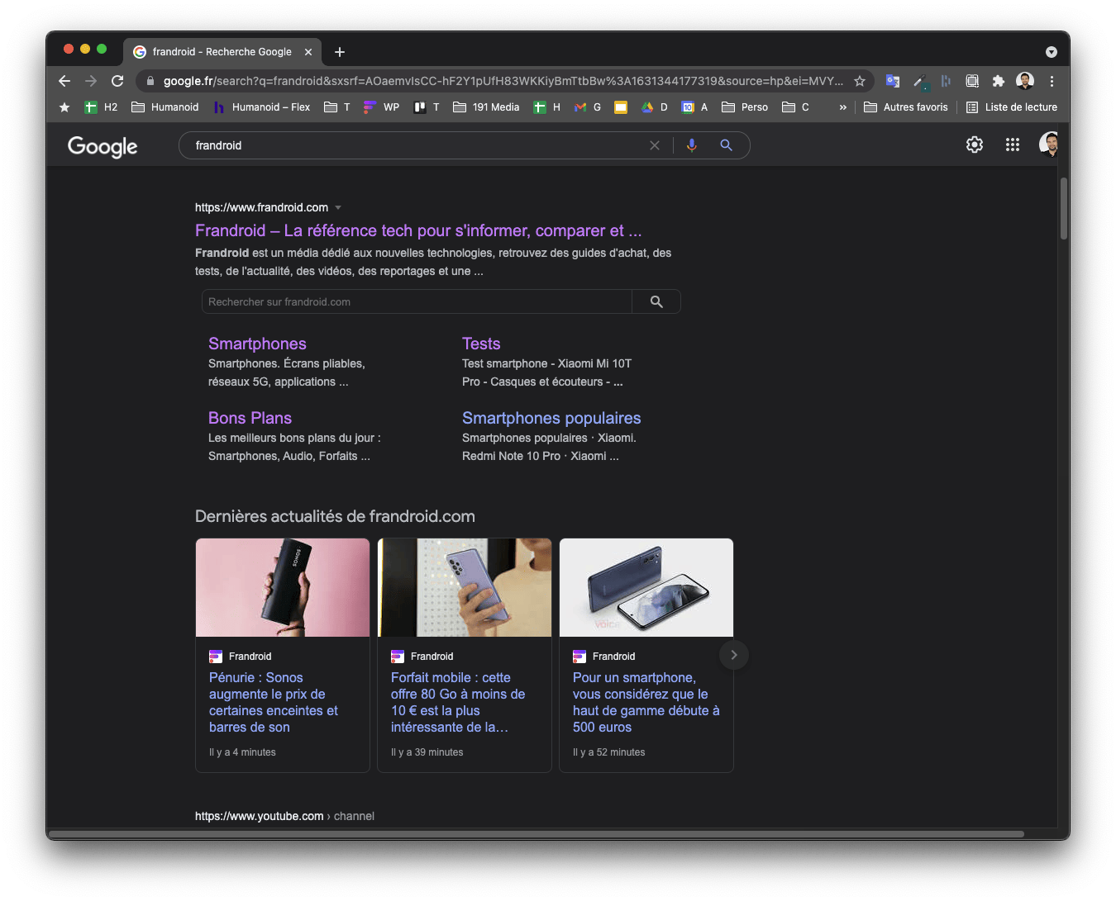Open the H2 bookmark
Screen dimensions: 1116x901
(x=101, y=107)
